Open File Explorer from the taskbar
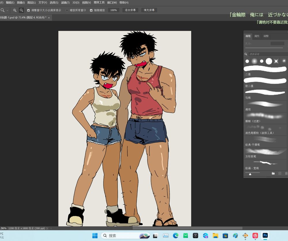Screen dimensions: 288x241 [215, 236]
